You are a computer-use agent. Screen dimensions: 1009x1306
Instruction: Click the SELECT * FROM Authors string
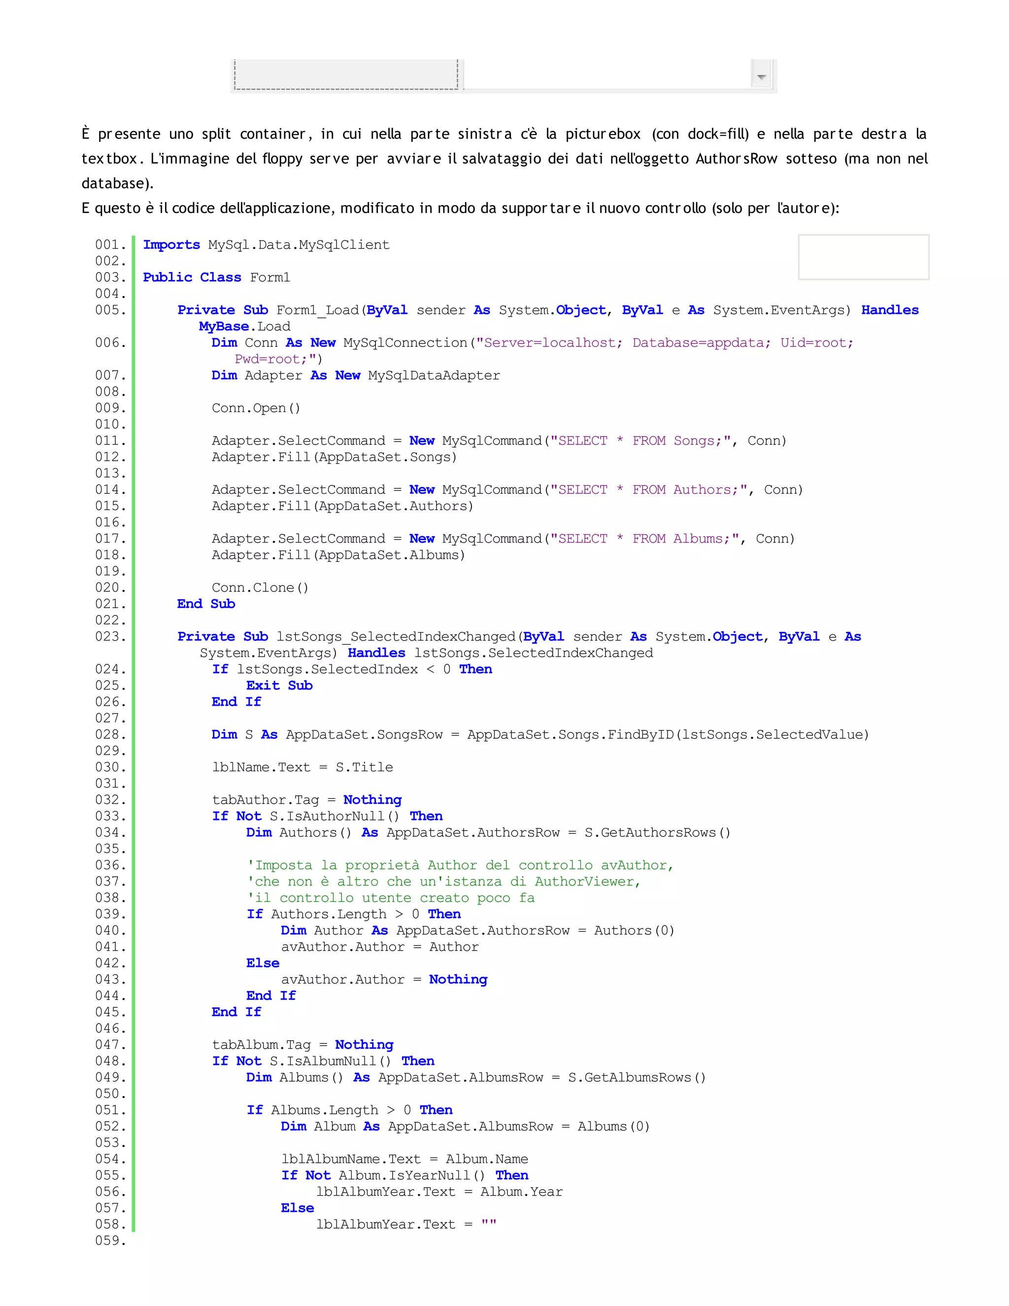(x=648, y=490)
